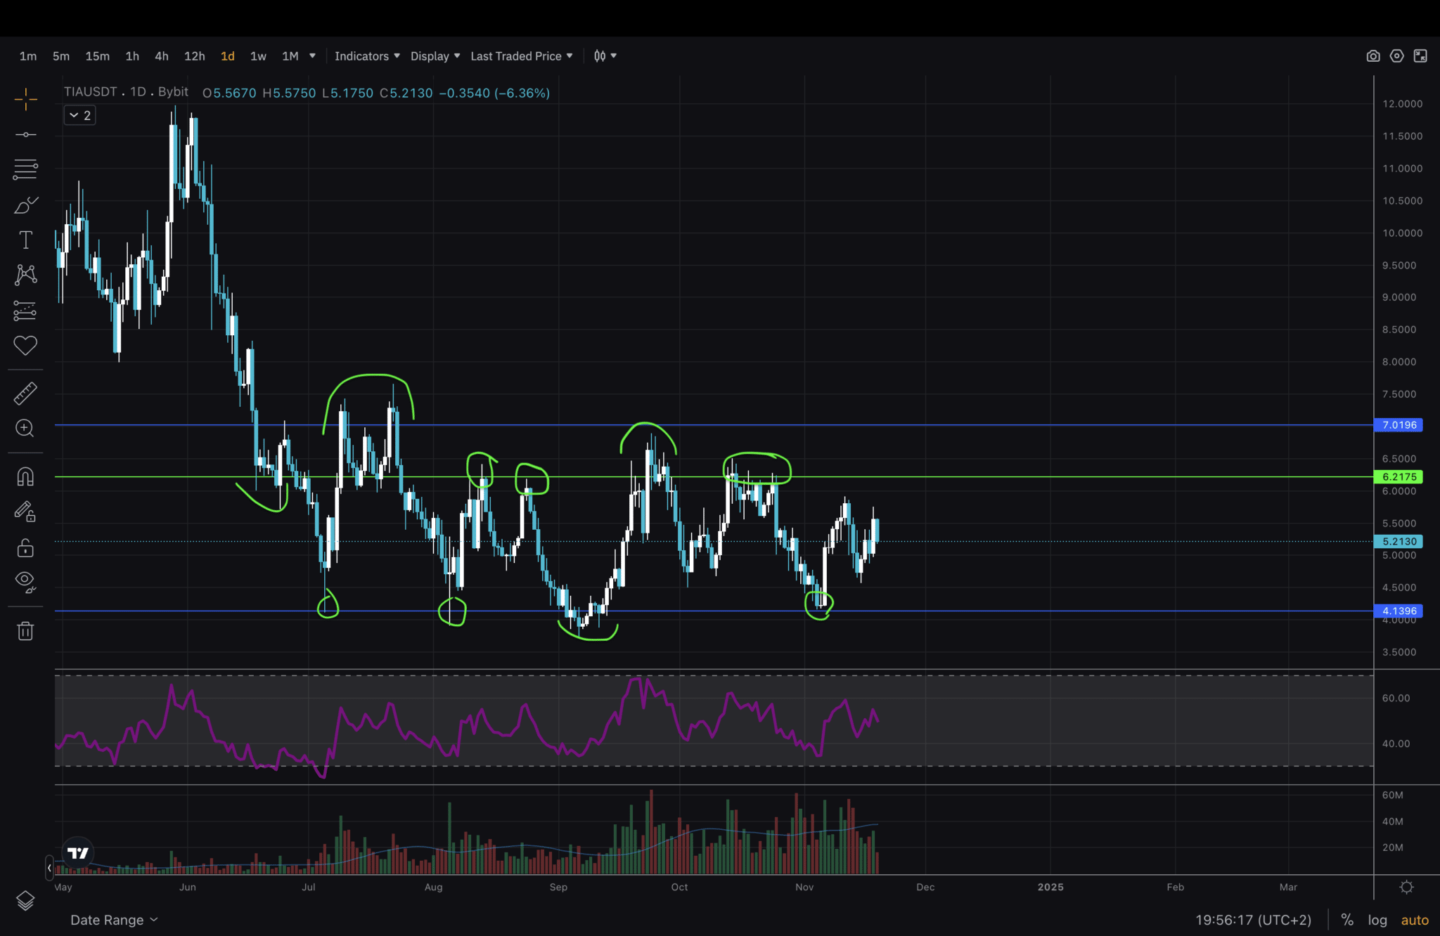1440x936 pixels.
Task: Open Last Traded Price dropdown
Action: point(522,56)
